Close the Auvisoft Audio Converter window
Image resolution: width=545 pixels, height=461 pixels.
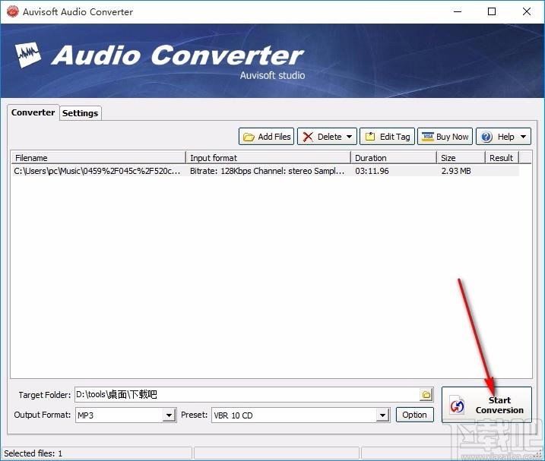[x=527, y=11]
